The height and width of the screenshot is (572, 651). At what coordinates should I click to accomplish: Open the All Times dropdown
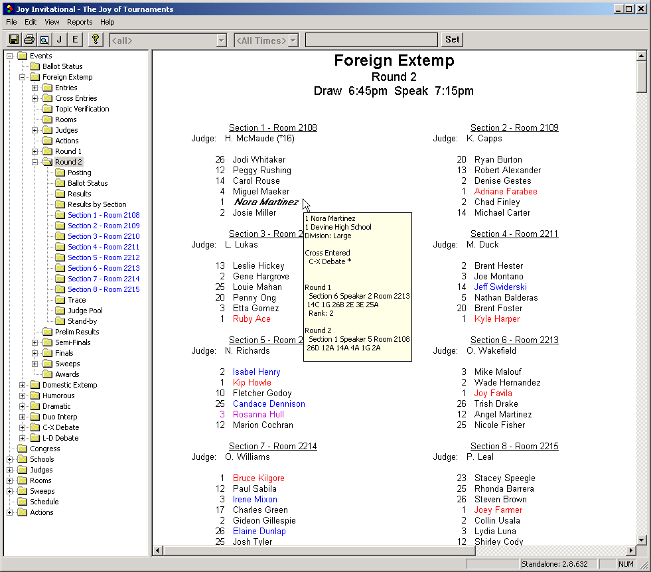point(292,40)
